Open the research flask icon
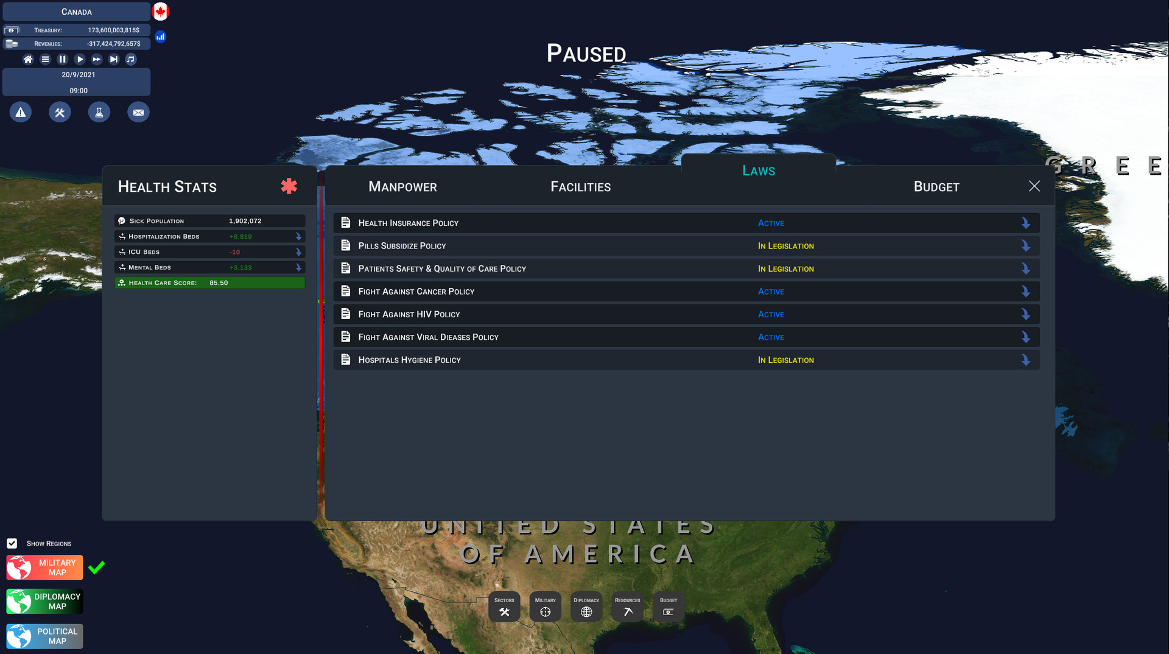This screenshot has width=1169, height=654. coord(99,112)
